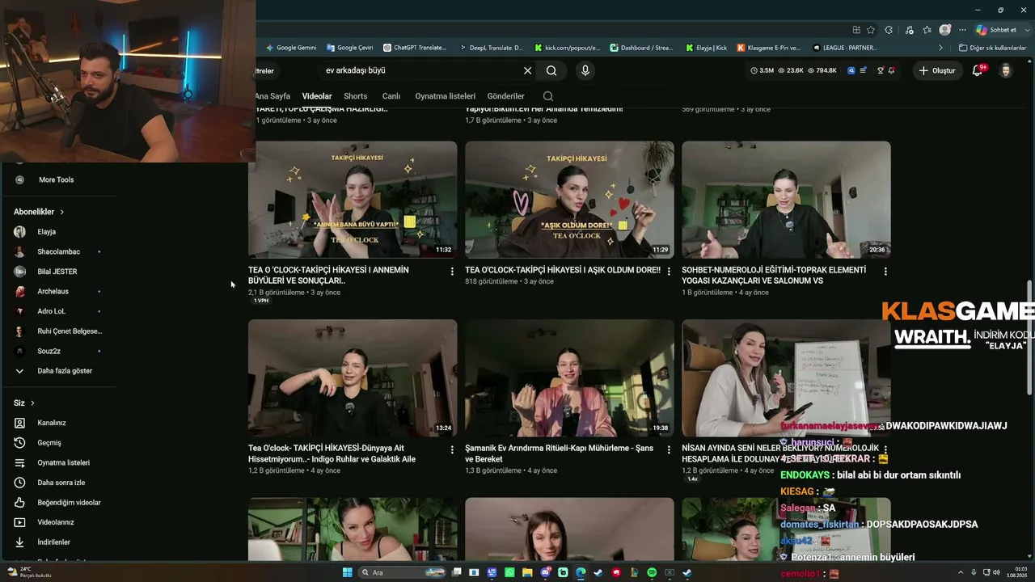Open YouTube notifications bell
Image resolution: width=1035 pixels, height=582 pixels.
[x=977, y=70]
